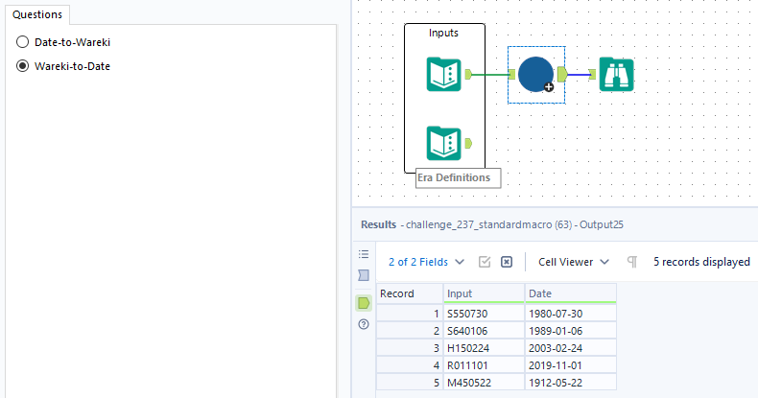
Task: Select the upper Text Input tool
Action: click(443, 74)
